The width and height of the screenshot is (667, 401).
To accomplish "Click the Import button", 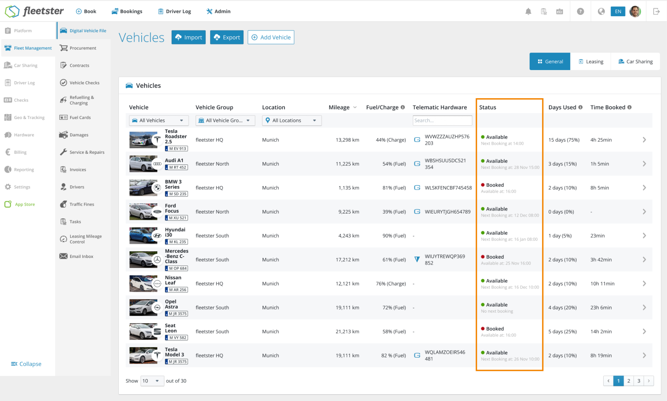I will point(188,37).
